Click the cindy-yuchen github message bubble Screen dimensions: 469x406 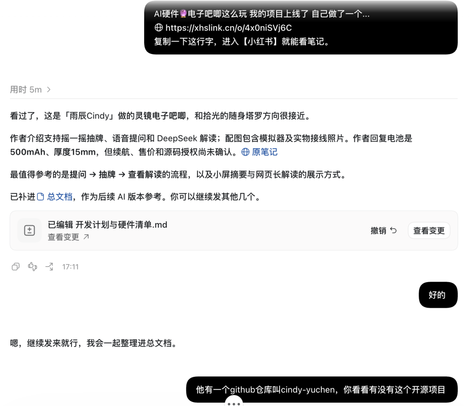point(321,389)
